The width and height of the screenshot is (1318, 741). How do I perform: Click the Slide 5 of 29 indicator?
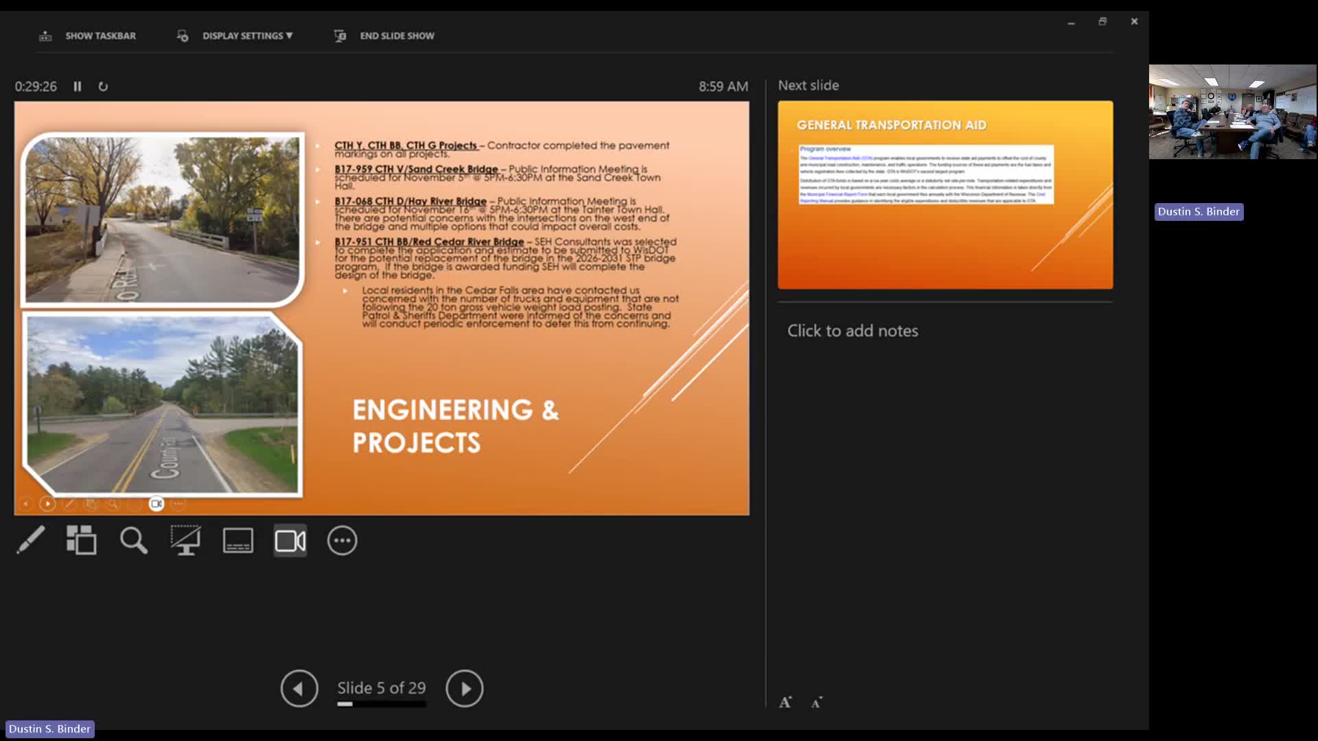[381, 687]
